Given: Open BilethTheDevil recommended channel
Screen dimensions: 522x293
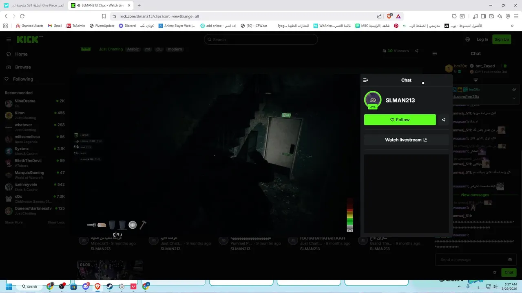Looking at the screenshot, I should tap(35, 163).
